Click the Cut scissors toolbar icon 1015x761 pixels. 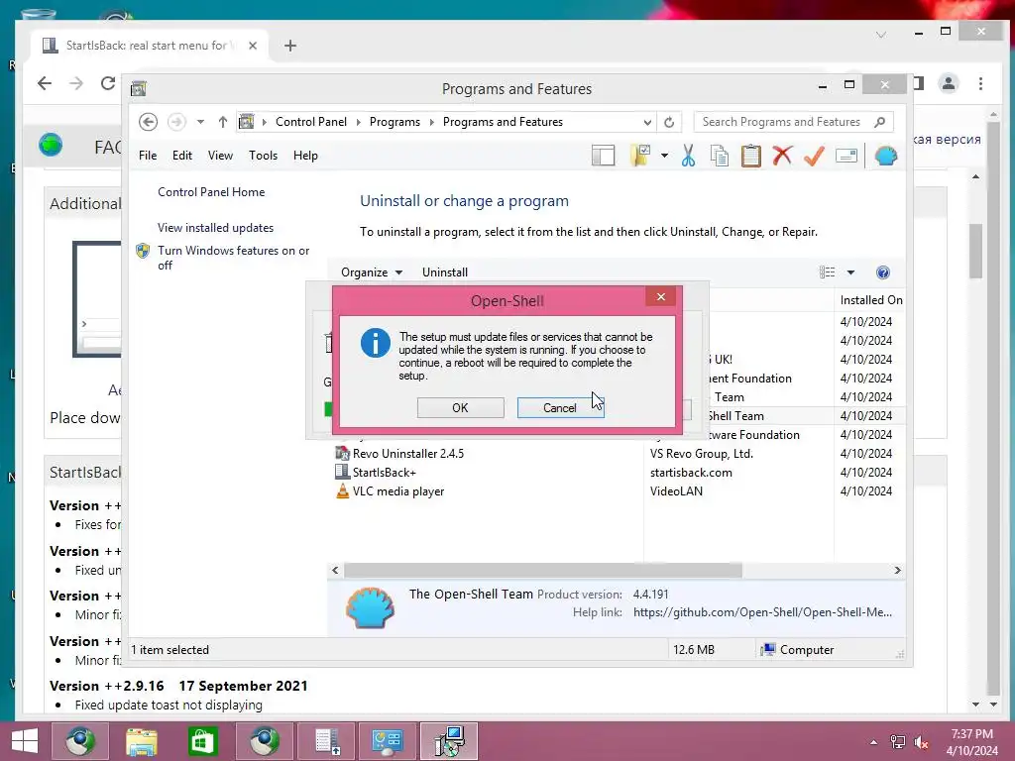688,156
